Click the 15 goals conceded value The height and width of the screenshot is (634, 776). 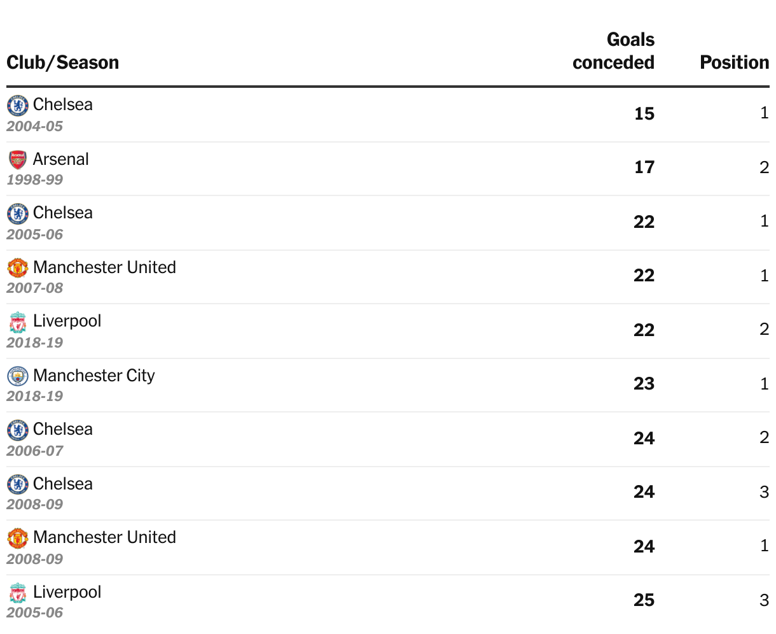coord(644,114)
